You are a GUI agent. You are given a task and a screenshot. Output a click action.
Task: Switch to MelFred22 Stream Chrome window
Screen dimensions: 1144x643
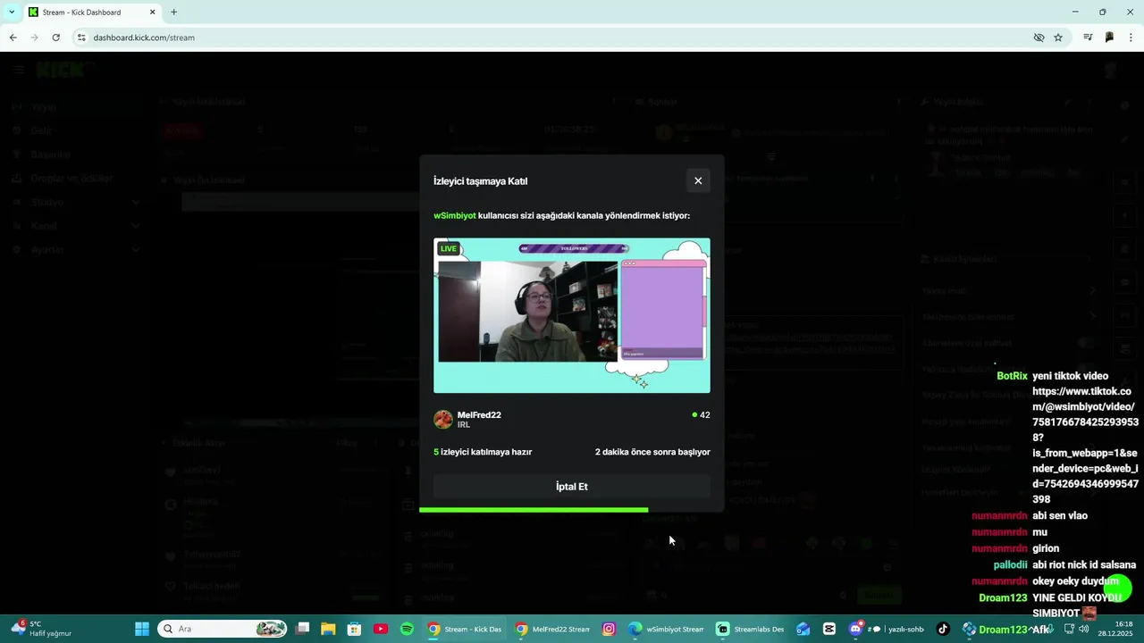click(x=552, y=629)
